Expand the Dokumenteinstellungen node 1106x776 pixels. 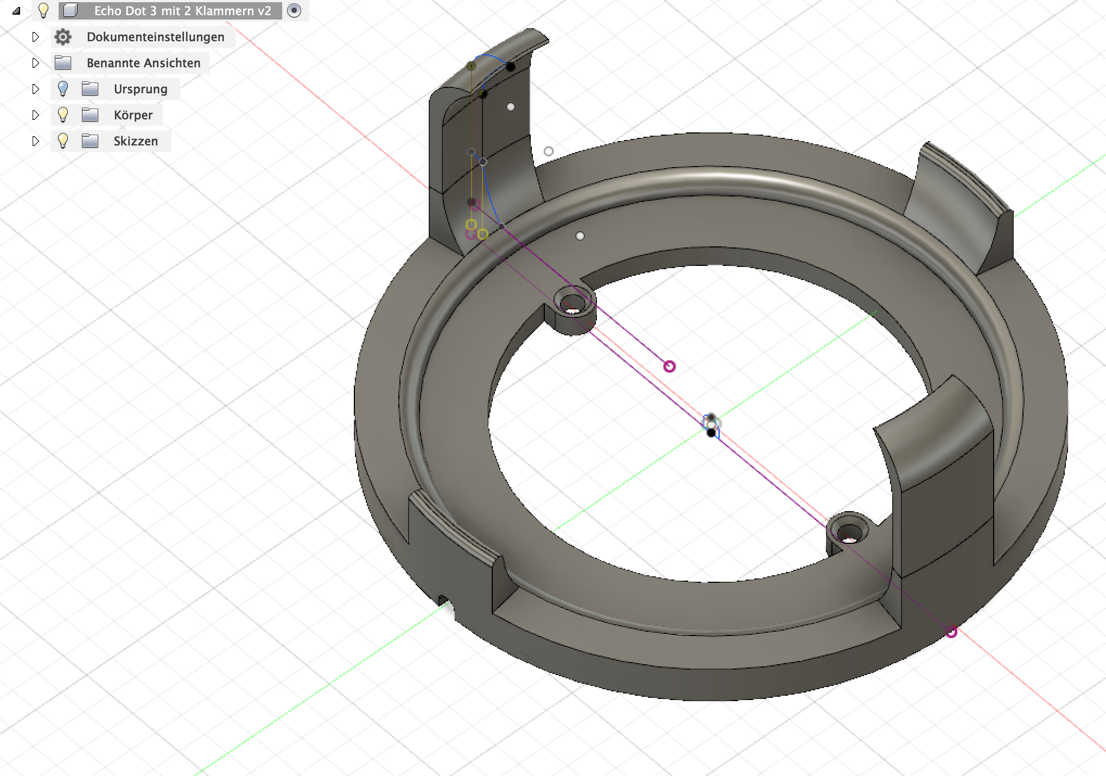36,37
